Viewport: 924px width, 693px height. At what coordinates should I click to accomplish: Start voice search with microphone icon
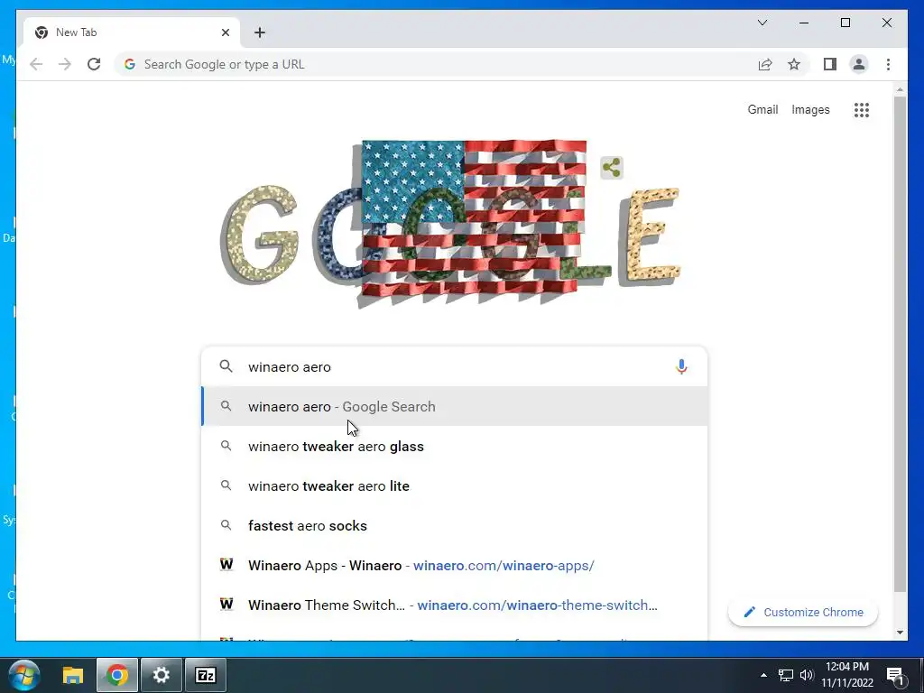[681, 366]
